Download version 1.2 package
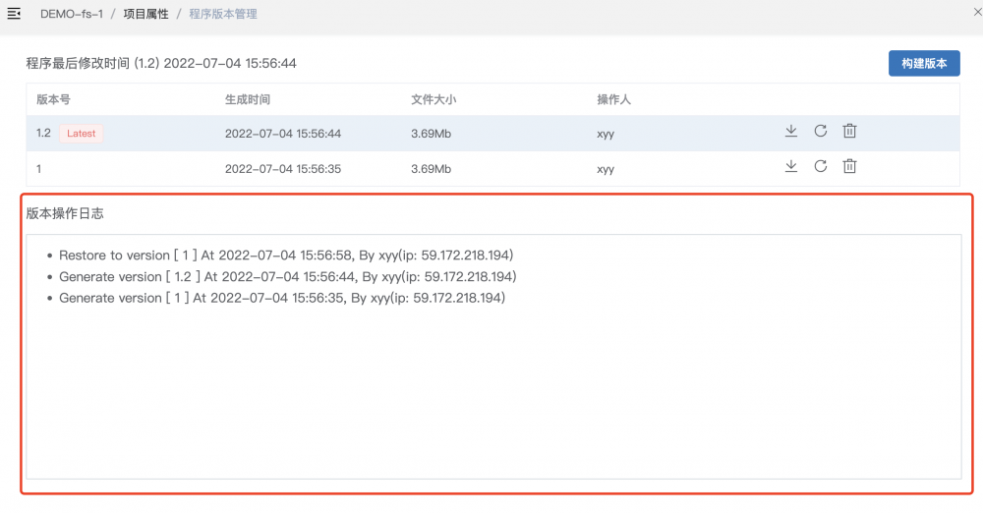This screenshot has height=513, width=983. (790, 132)
